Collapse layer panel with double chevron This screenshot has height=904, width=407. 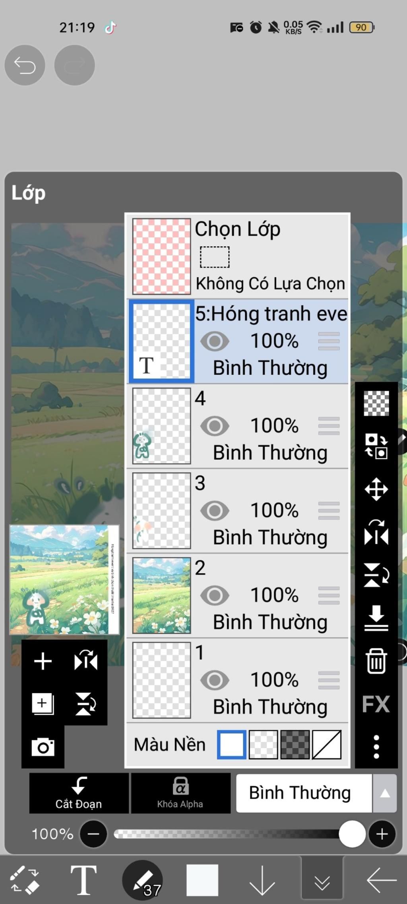[322, 880]
